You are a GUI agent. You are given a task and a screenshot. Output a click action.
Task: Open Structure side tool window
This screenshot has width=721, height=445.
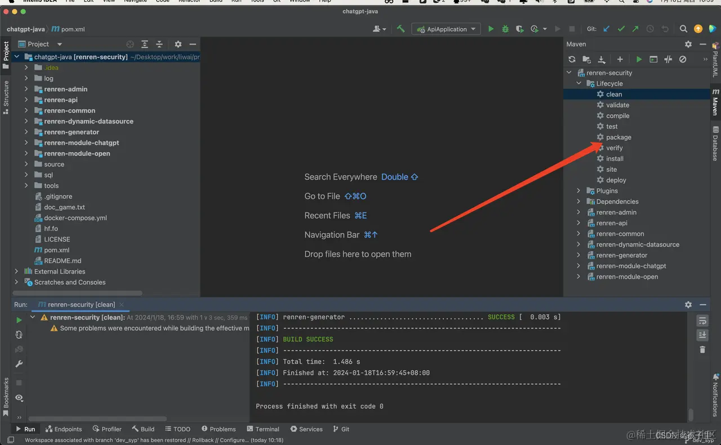coord(6,97)
